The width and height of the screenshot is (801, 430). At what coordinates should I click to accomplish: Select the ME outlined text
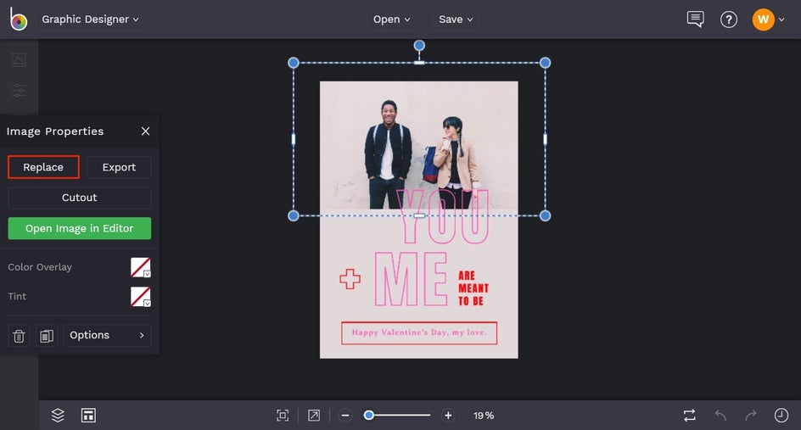coord(412,279)
